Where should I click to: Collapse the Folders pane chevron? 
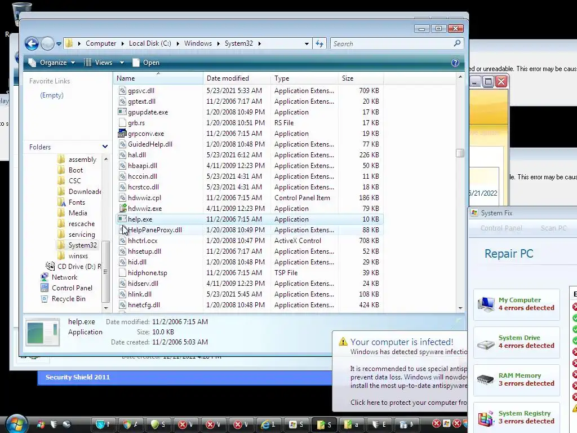pos(105,147)
